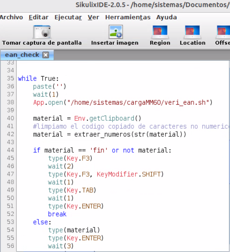Click the "if material == 'fin'" line
The width and height of the screenshot is (230, 252).
click(102, 150)
